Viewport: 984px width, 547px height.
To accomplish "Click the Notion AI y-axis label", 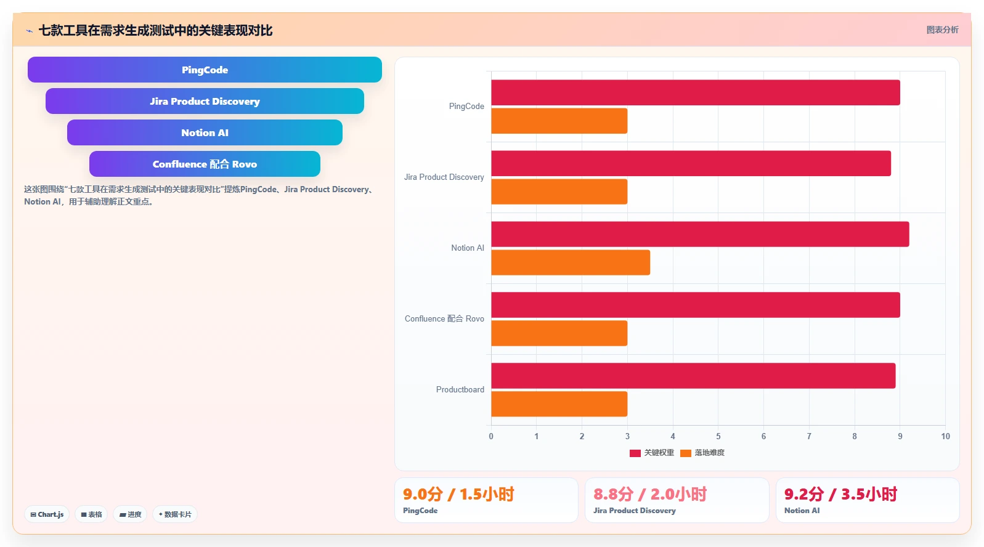I will click(468, 248).
